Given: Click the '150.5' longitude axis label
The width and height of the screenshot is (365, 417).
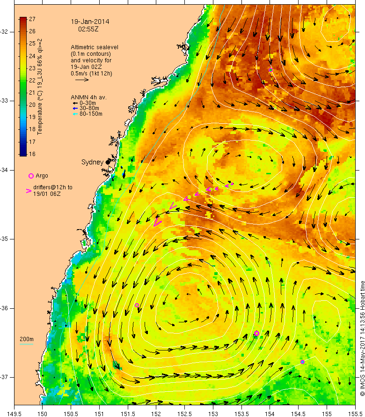Looking at the screenshot, I should pos(71,414).
